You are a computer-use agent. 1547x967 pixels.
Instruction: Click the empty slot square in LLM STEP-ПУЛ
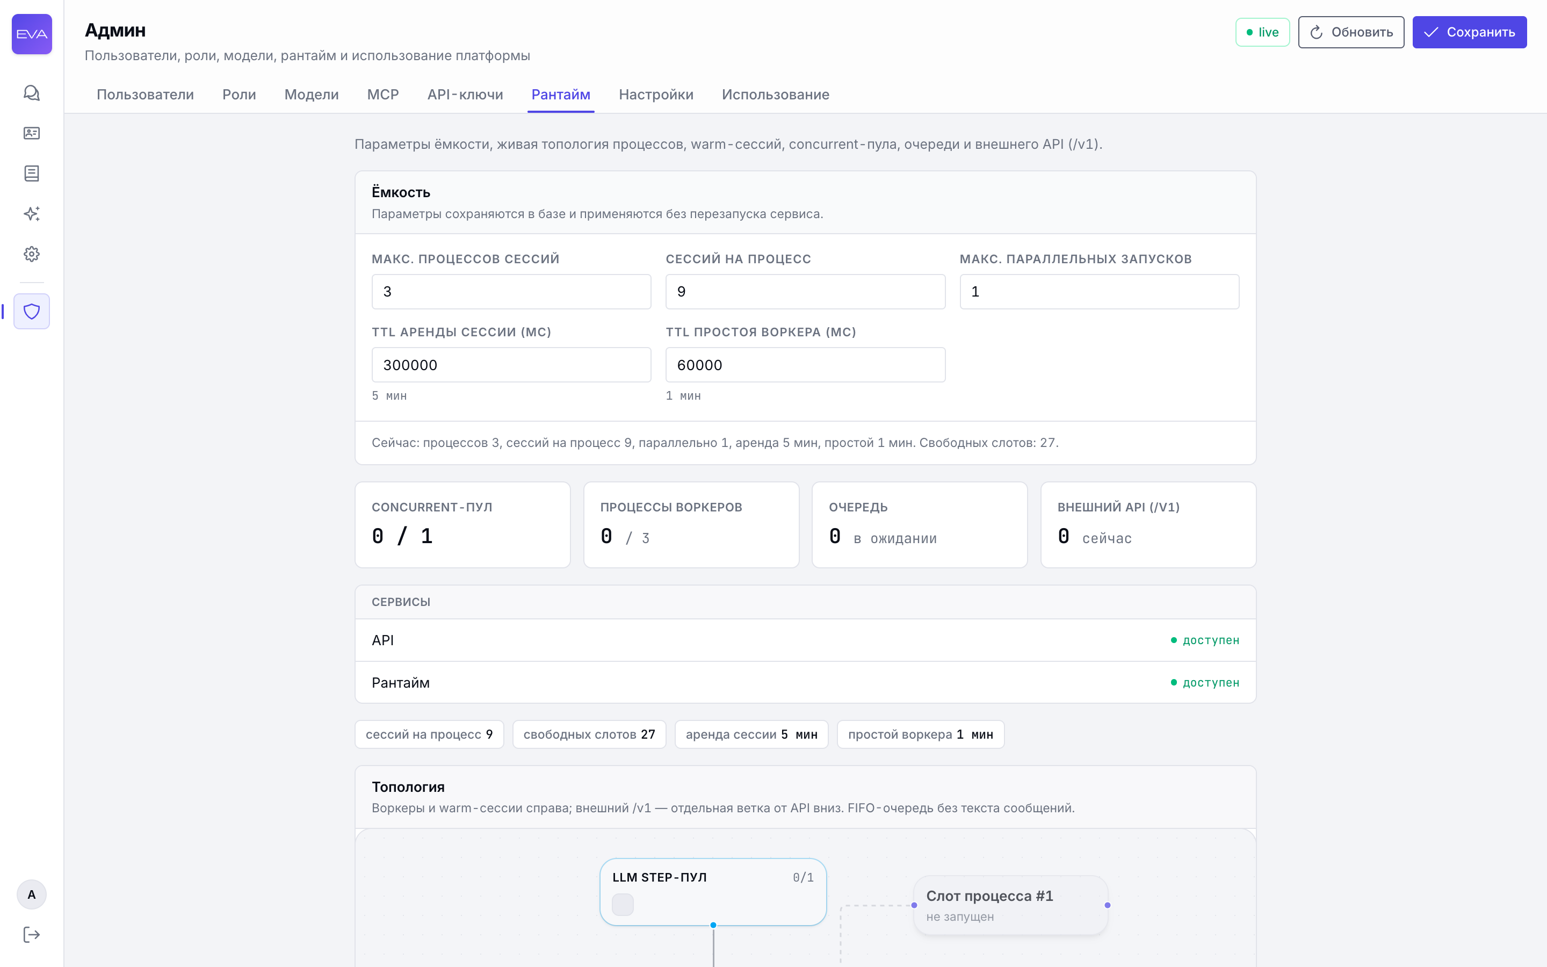click(x=623, y=904)
